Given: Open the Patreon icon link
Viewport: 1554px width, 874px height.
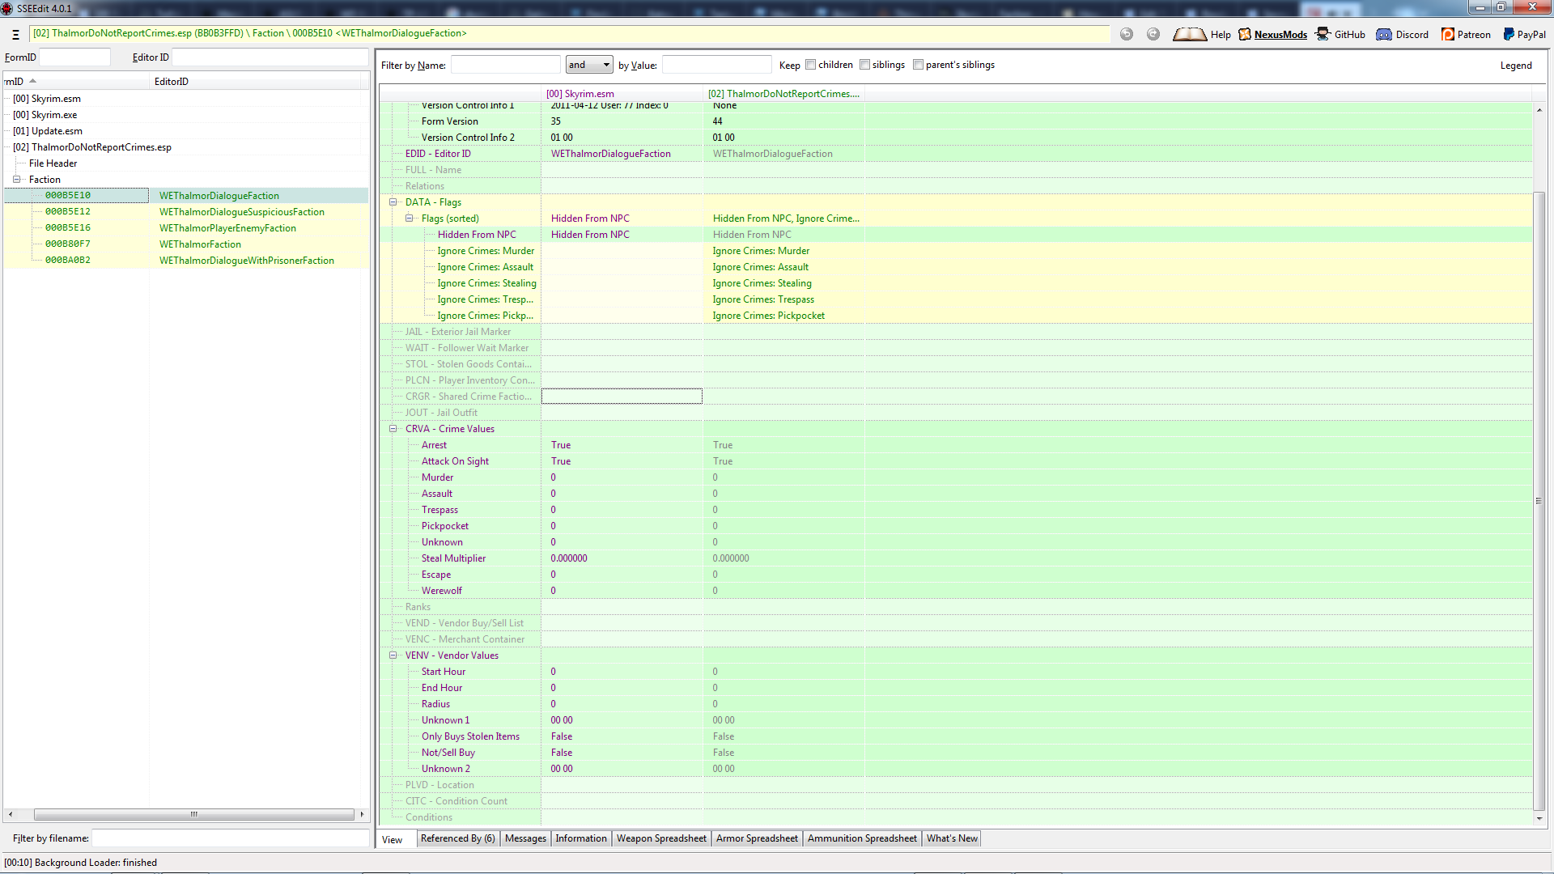Looking at the screenshot, I should pos(1448,34).
